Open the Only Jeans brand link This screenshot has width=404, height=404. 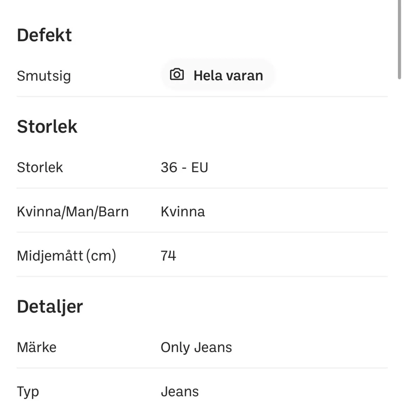click(197, 347)
